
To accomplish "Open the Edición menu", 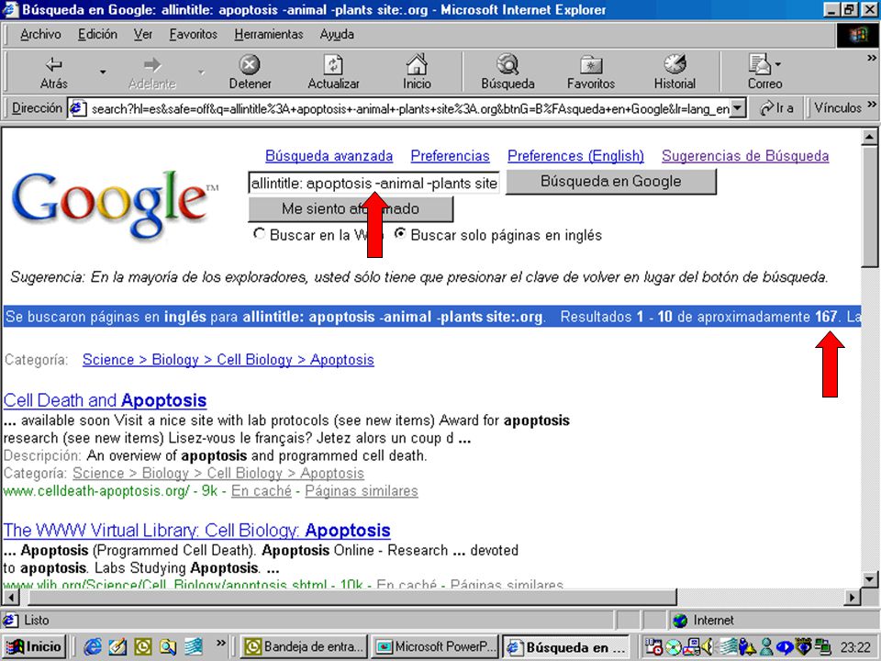I will [x=97, y=34].
